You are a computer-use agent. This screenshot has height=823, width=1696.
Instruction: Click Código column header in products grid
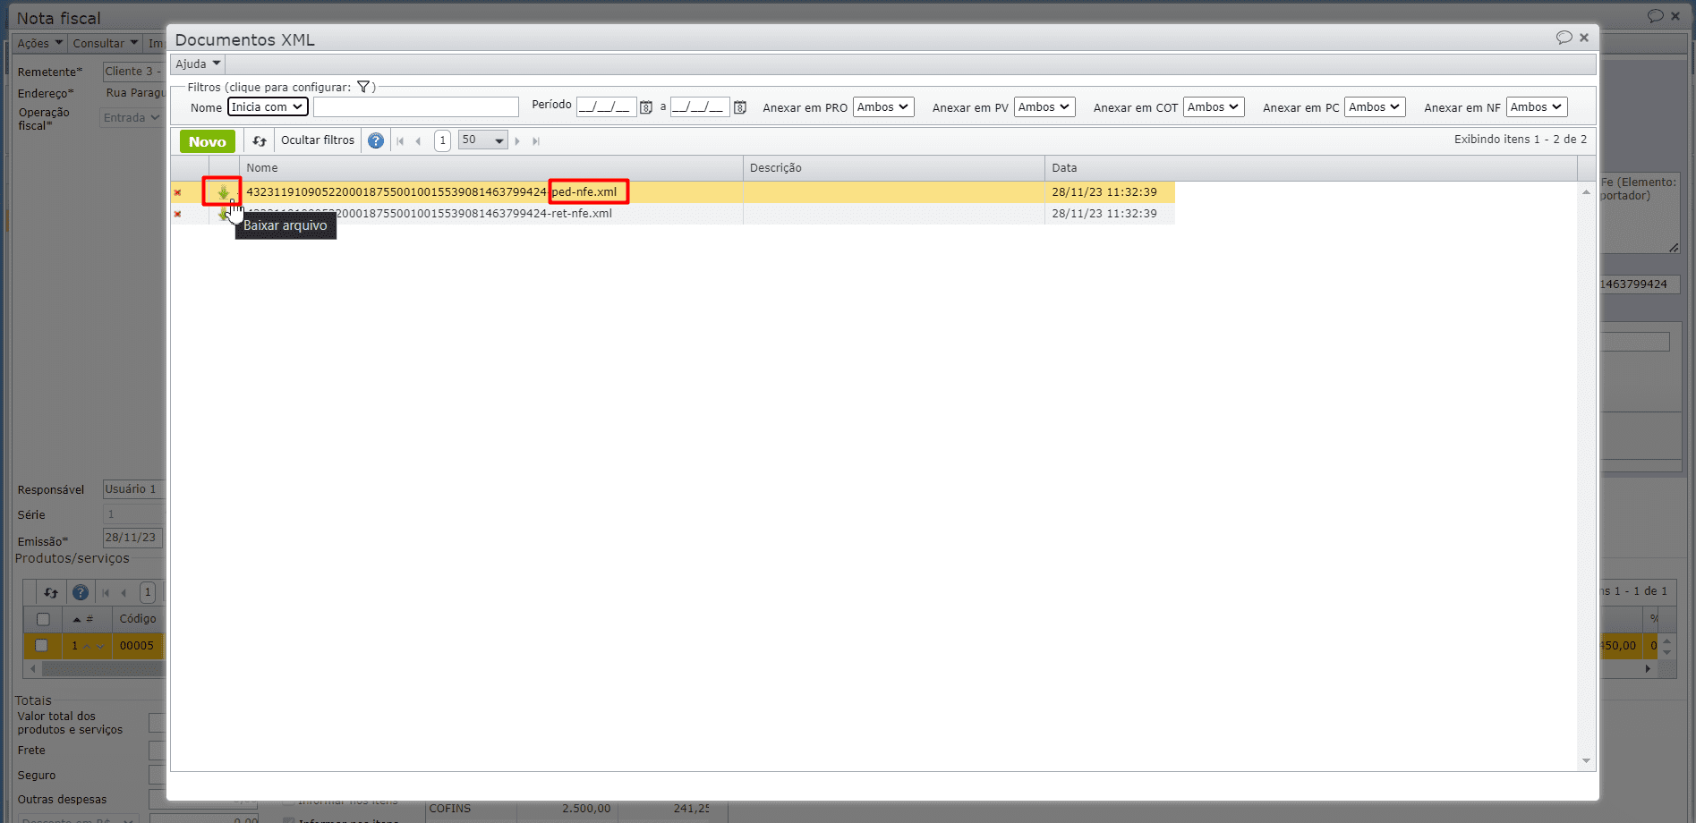(138, 619)
